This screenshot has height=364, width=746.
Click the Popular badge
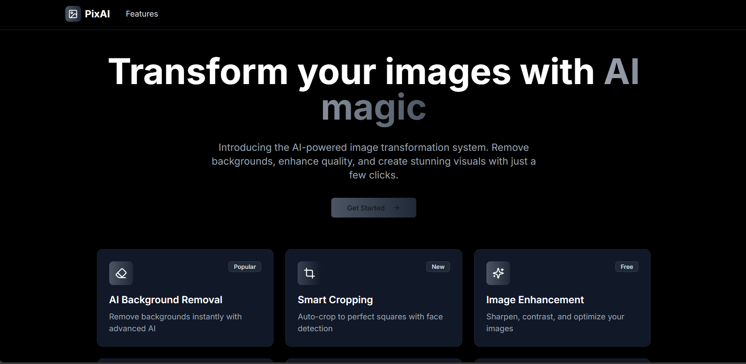[x=244, y=266]
